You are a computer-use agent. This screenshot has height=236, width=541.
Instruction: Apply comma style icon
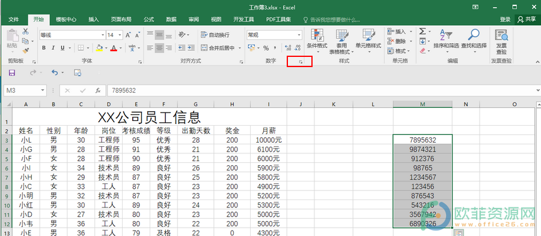275,48
